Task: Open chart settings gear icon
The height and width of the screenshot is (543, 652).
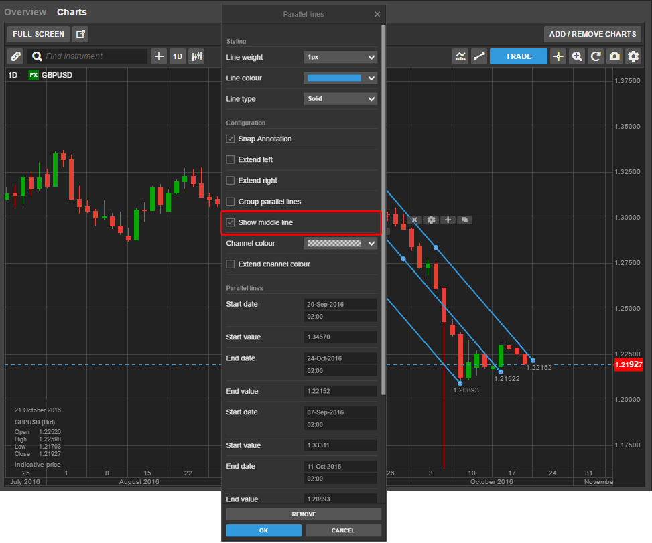Action: tap(633, 56)
